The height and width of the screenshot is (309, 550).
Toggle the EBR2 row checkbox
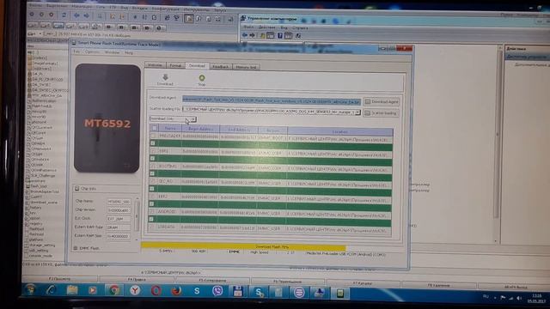152,197
